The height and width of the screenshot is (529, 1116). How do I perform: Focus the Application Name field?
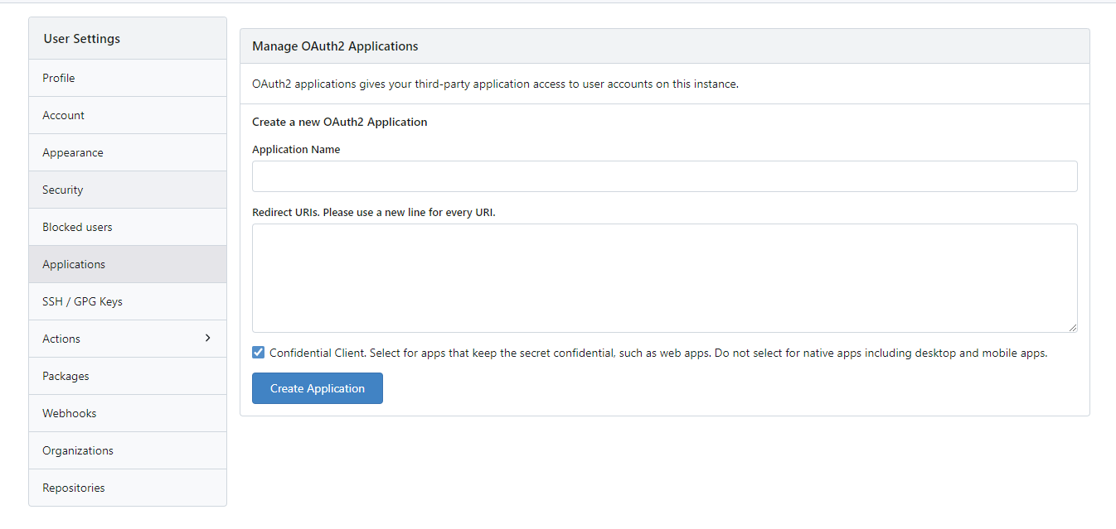click(664, 176)
